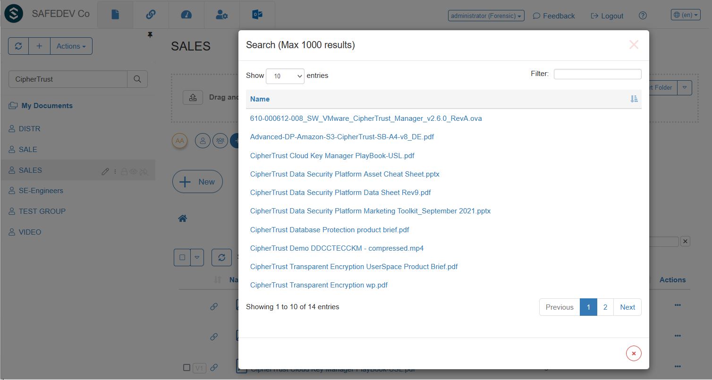This screenshot has height=380, width=712.
Task: Open the User settings icon in top navigation
Action: point(221,15)
